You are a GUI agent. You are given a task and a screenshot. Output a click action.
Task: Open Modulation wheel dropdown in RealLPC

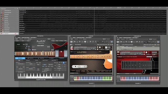60,68
